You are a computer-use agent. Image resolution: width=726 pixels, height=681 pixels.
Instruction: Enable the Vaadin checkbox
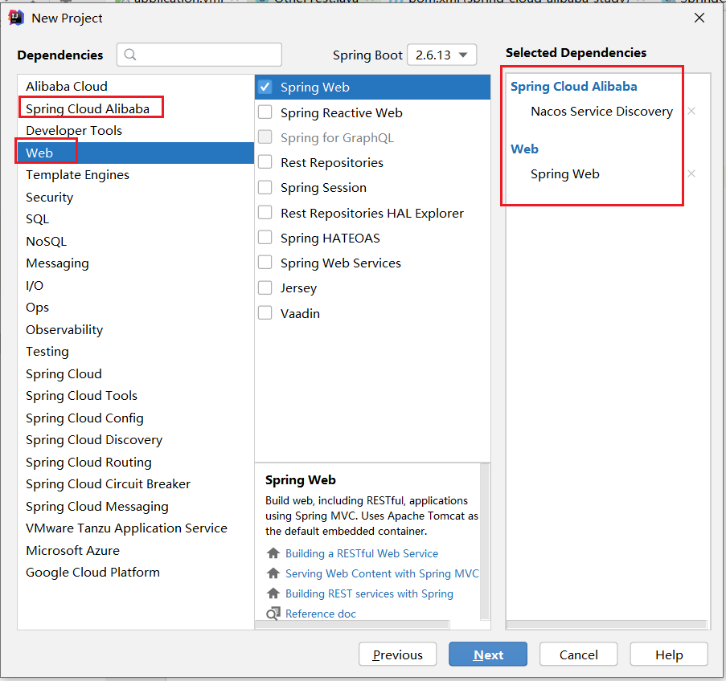(x=265, y=313)
